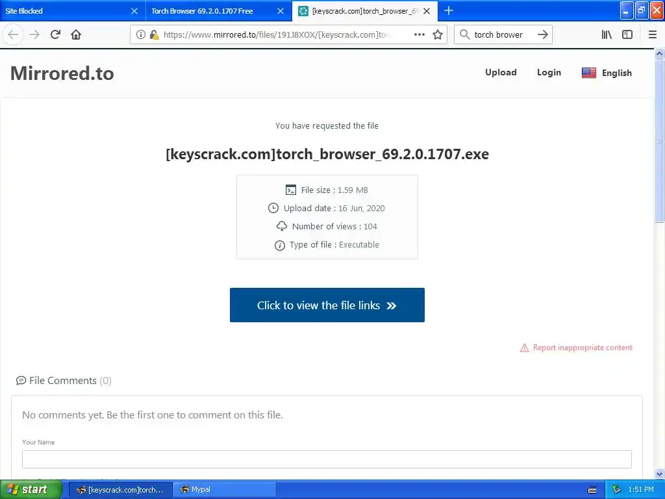Screen dimensions: 665x499
Task: Click the page vertical scrollbar thumb
Action: [659, 140]
